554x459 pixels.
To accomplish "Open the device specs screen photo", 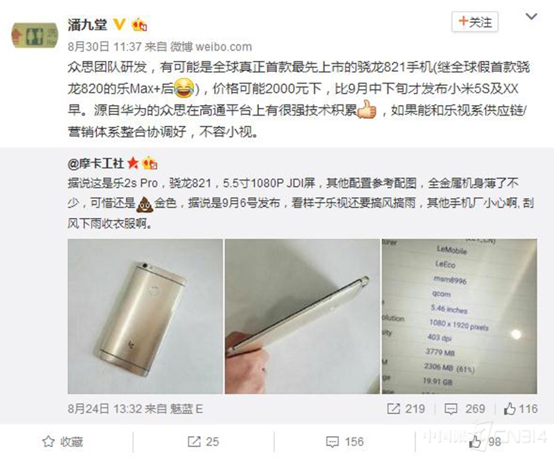I will click(459, 316).
